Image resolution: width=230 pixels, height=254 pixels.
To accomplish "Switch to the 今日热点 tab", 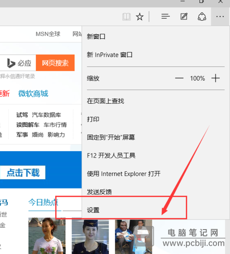I will 43,202.
